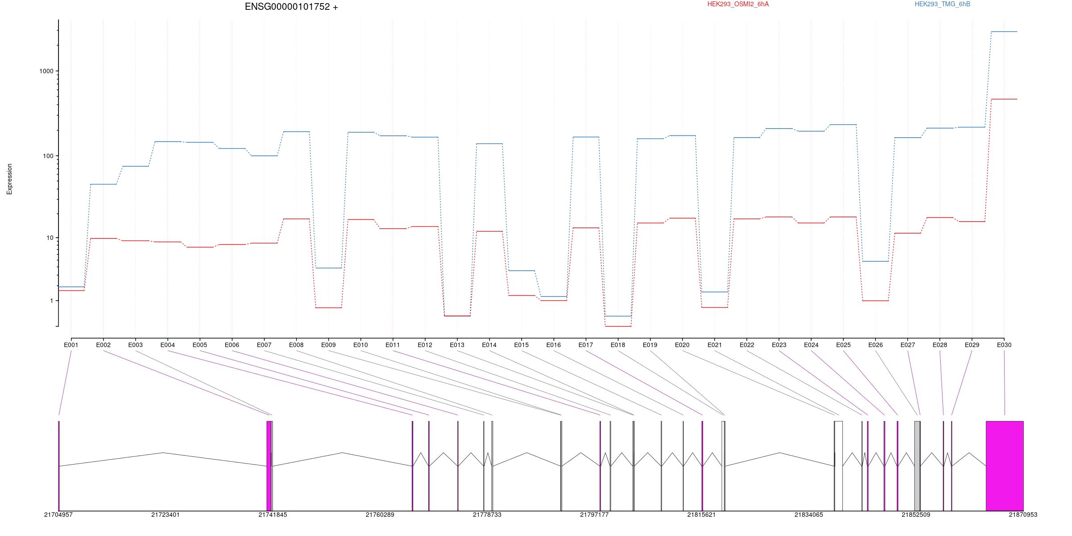
Task: Click exon label E029
Action: coord(972,345)
